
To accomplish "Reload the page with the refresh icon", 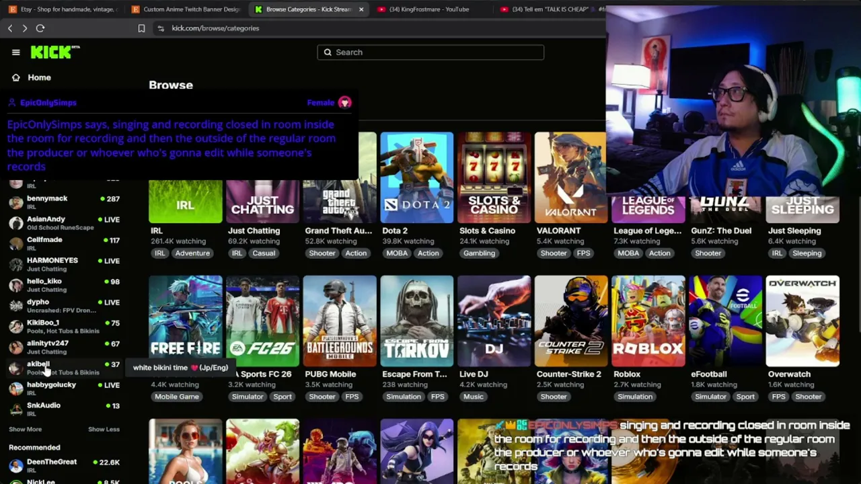I will click(40, 28).
